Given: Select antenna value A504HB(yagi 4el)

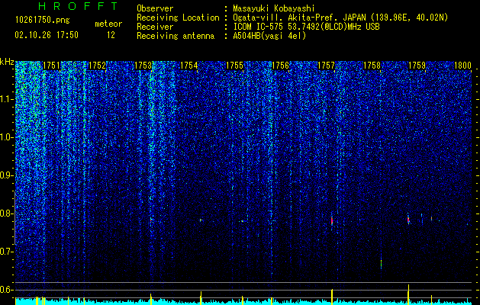Looking at the screenshot, I should (269, 36).
